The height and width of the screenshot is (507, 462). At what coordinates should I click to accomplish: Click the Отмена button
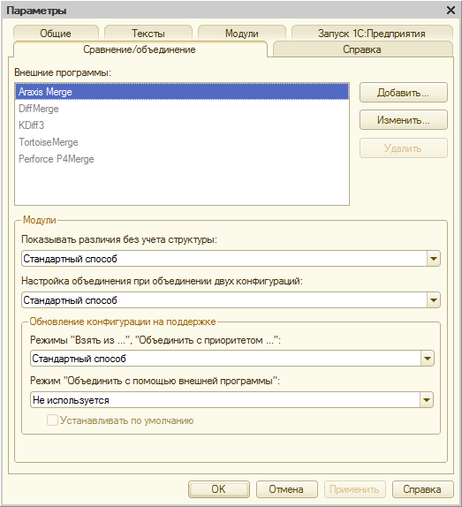coord(287,489)
